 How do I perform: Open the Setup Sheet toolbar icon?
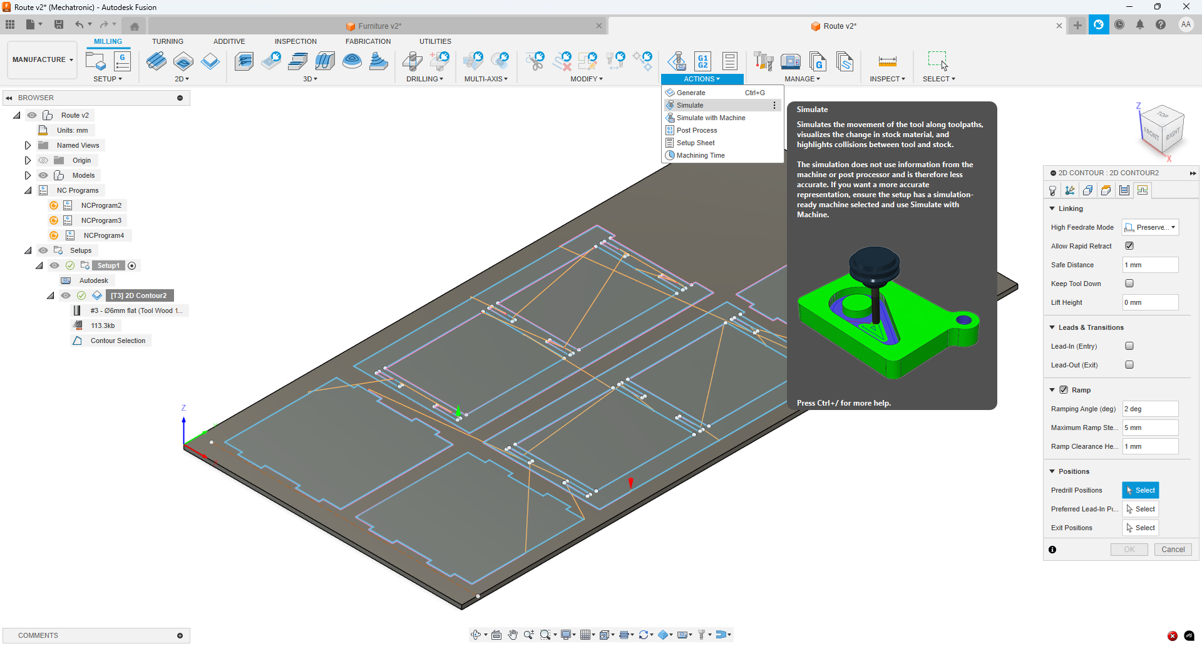click(730, 61)
